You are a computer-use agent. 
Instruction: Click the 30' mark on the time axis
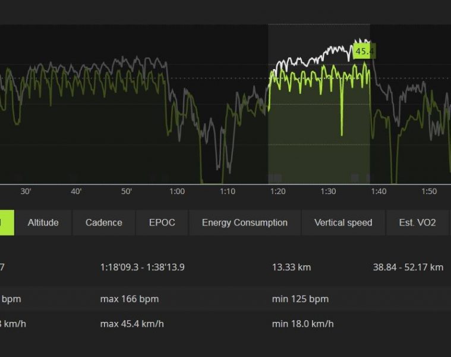click(26, 192)
